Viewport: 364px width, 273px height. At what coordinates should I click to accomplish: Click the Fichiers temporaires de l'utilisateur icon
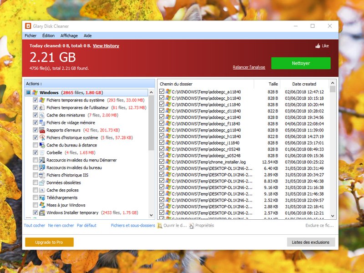point(42,107)
